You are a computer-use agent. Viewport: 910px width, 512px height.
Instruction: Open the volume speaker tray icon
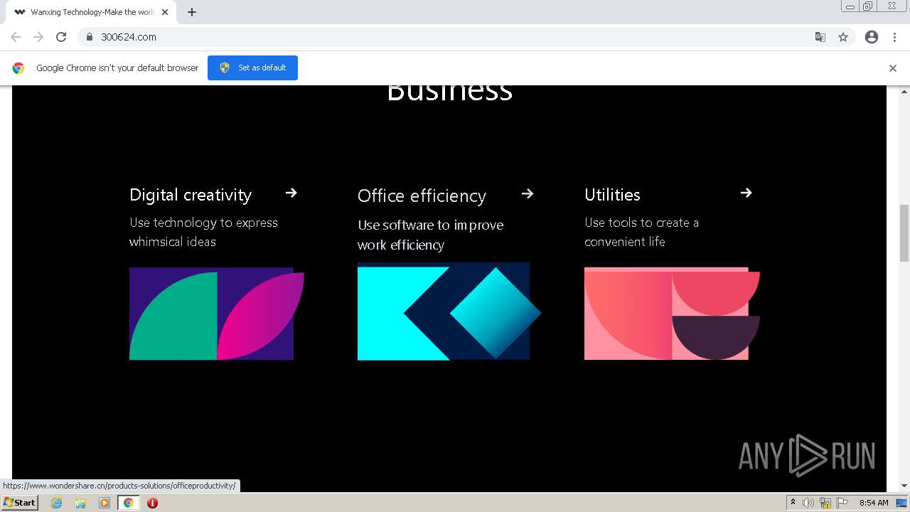pos(808,503)
